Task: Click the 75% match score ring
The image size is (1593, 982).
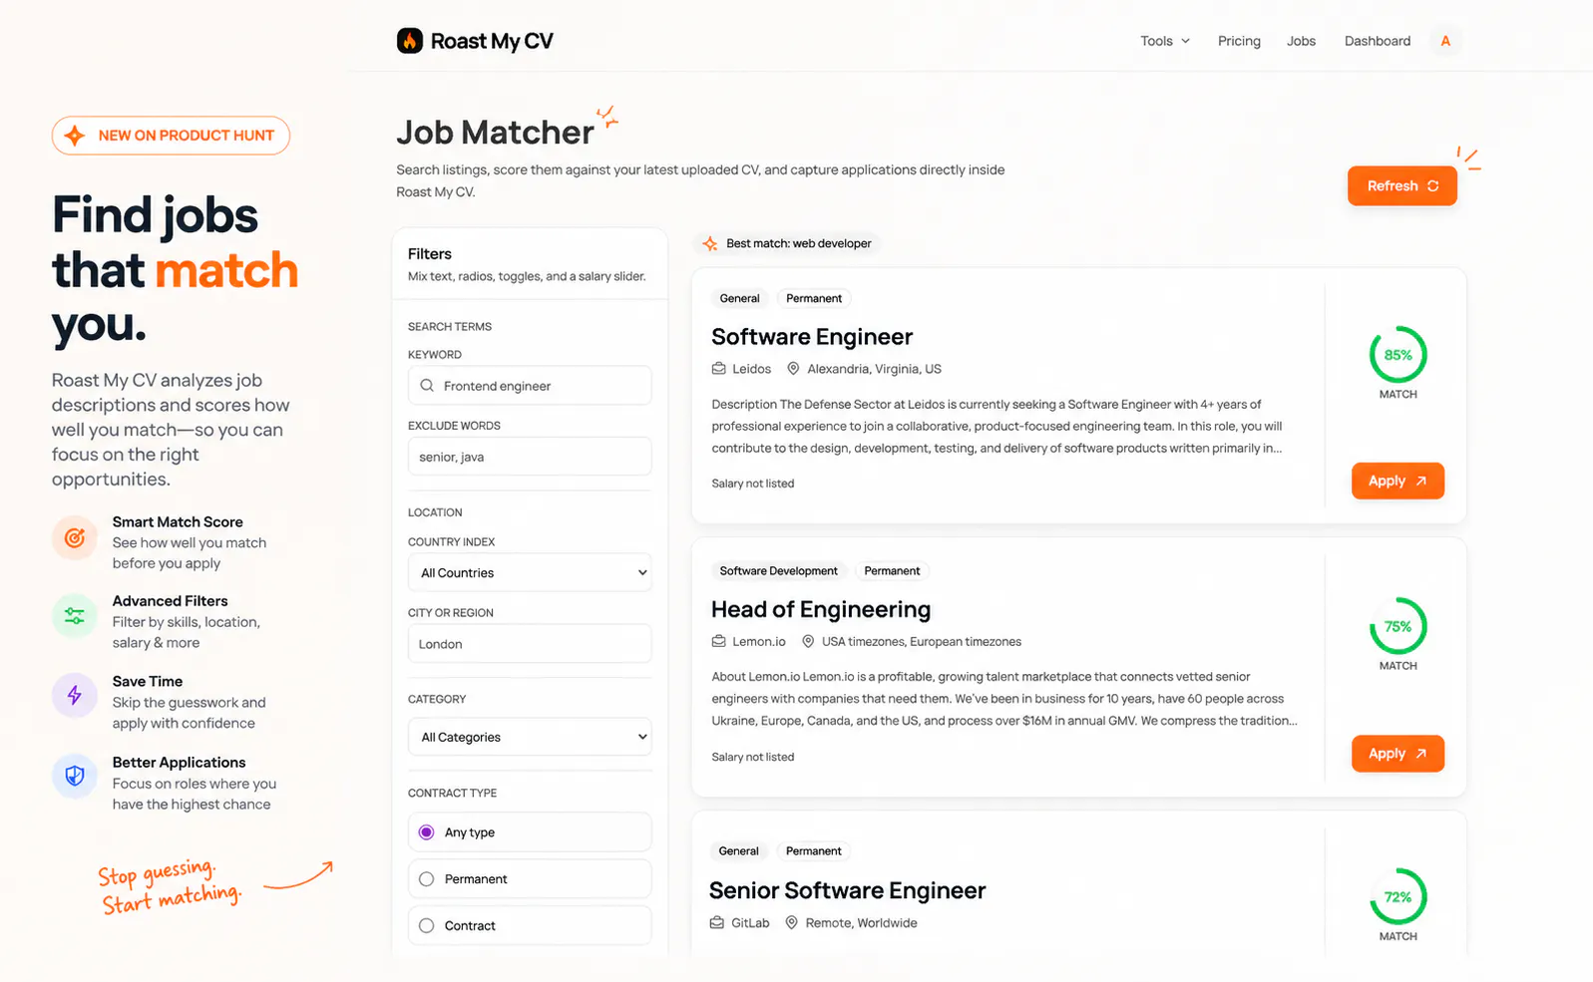Action: pos(1397,626)
